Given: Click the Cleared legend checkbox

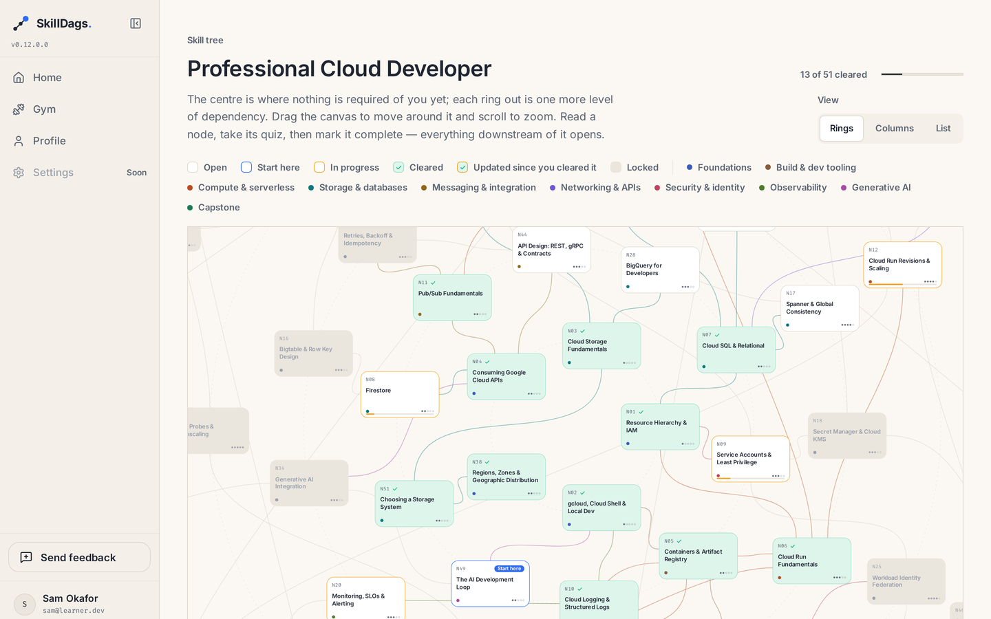Looking at the screenshot, I should 398,167.
